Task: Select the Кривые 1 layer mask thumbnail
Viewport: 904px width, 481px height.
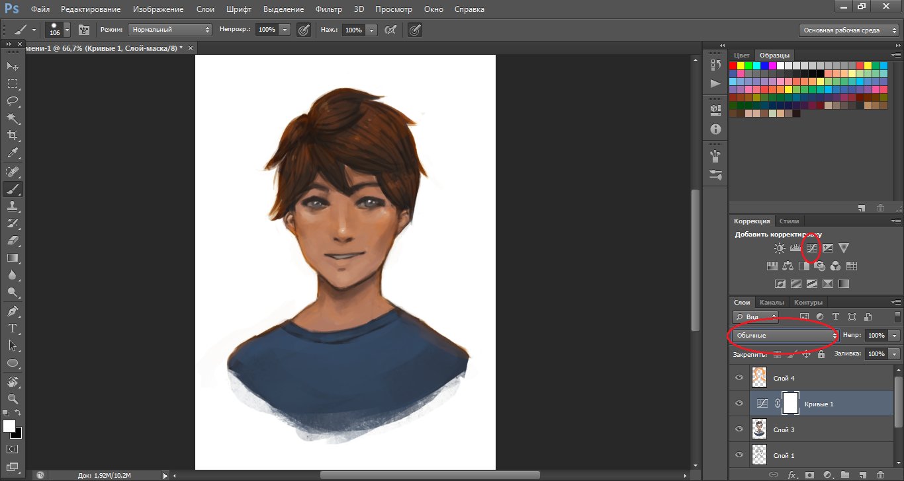Action: (x=790, y=404)
